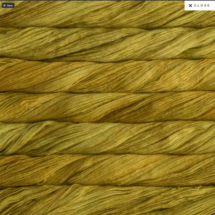The width and height of the screenshot is (215, 215).
Task: Click the X icon beside CLOSE
Action: [190, 5]
